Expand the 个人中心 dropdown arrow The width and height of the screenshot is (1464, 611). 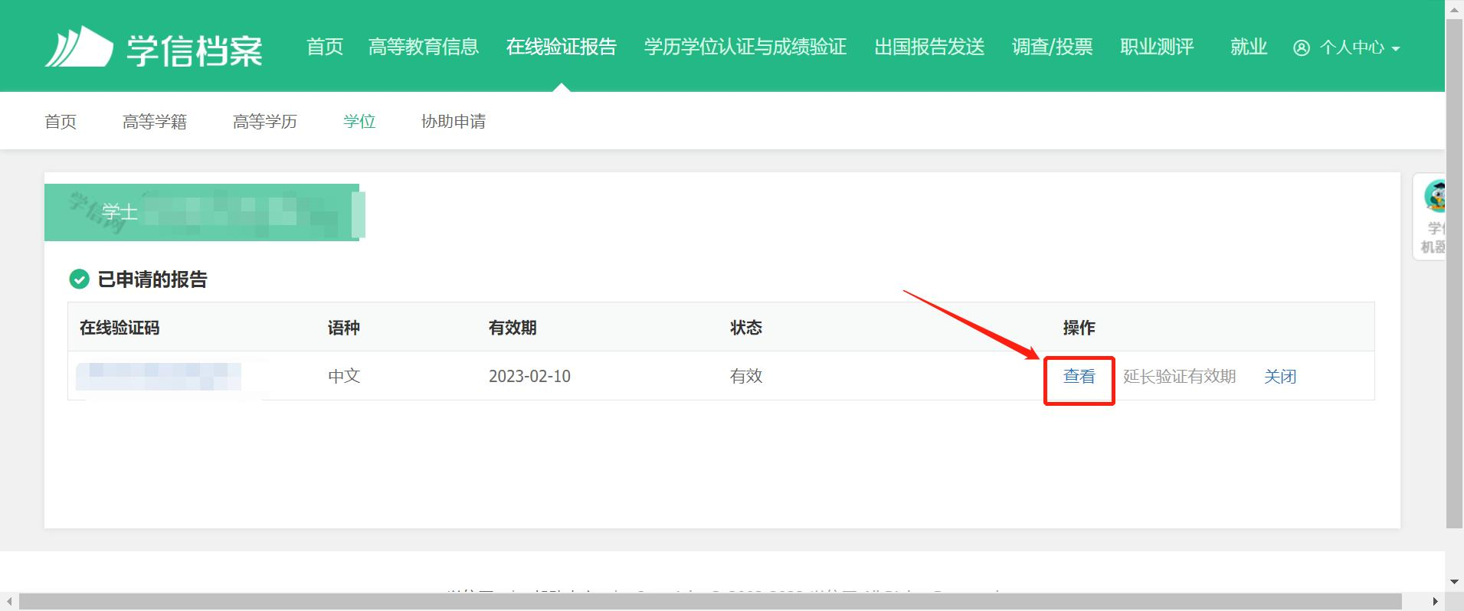1395,48
